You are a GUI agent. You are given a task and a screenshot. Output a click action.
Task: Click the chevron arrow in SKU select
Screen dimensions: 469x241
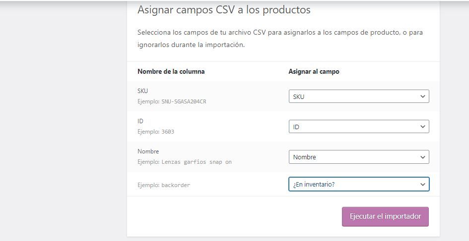pyautogui.click(x=423, y=96)
